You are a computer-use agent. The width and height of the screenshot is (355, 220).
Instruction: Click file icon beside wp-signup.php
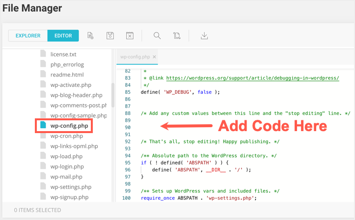pyautogui.click(x=43, y=196)
